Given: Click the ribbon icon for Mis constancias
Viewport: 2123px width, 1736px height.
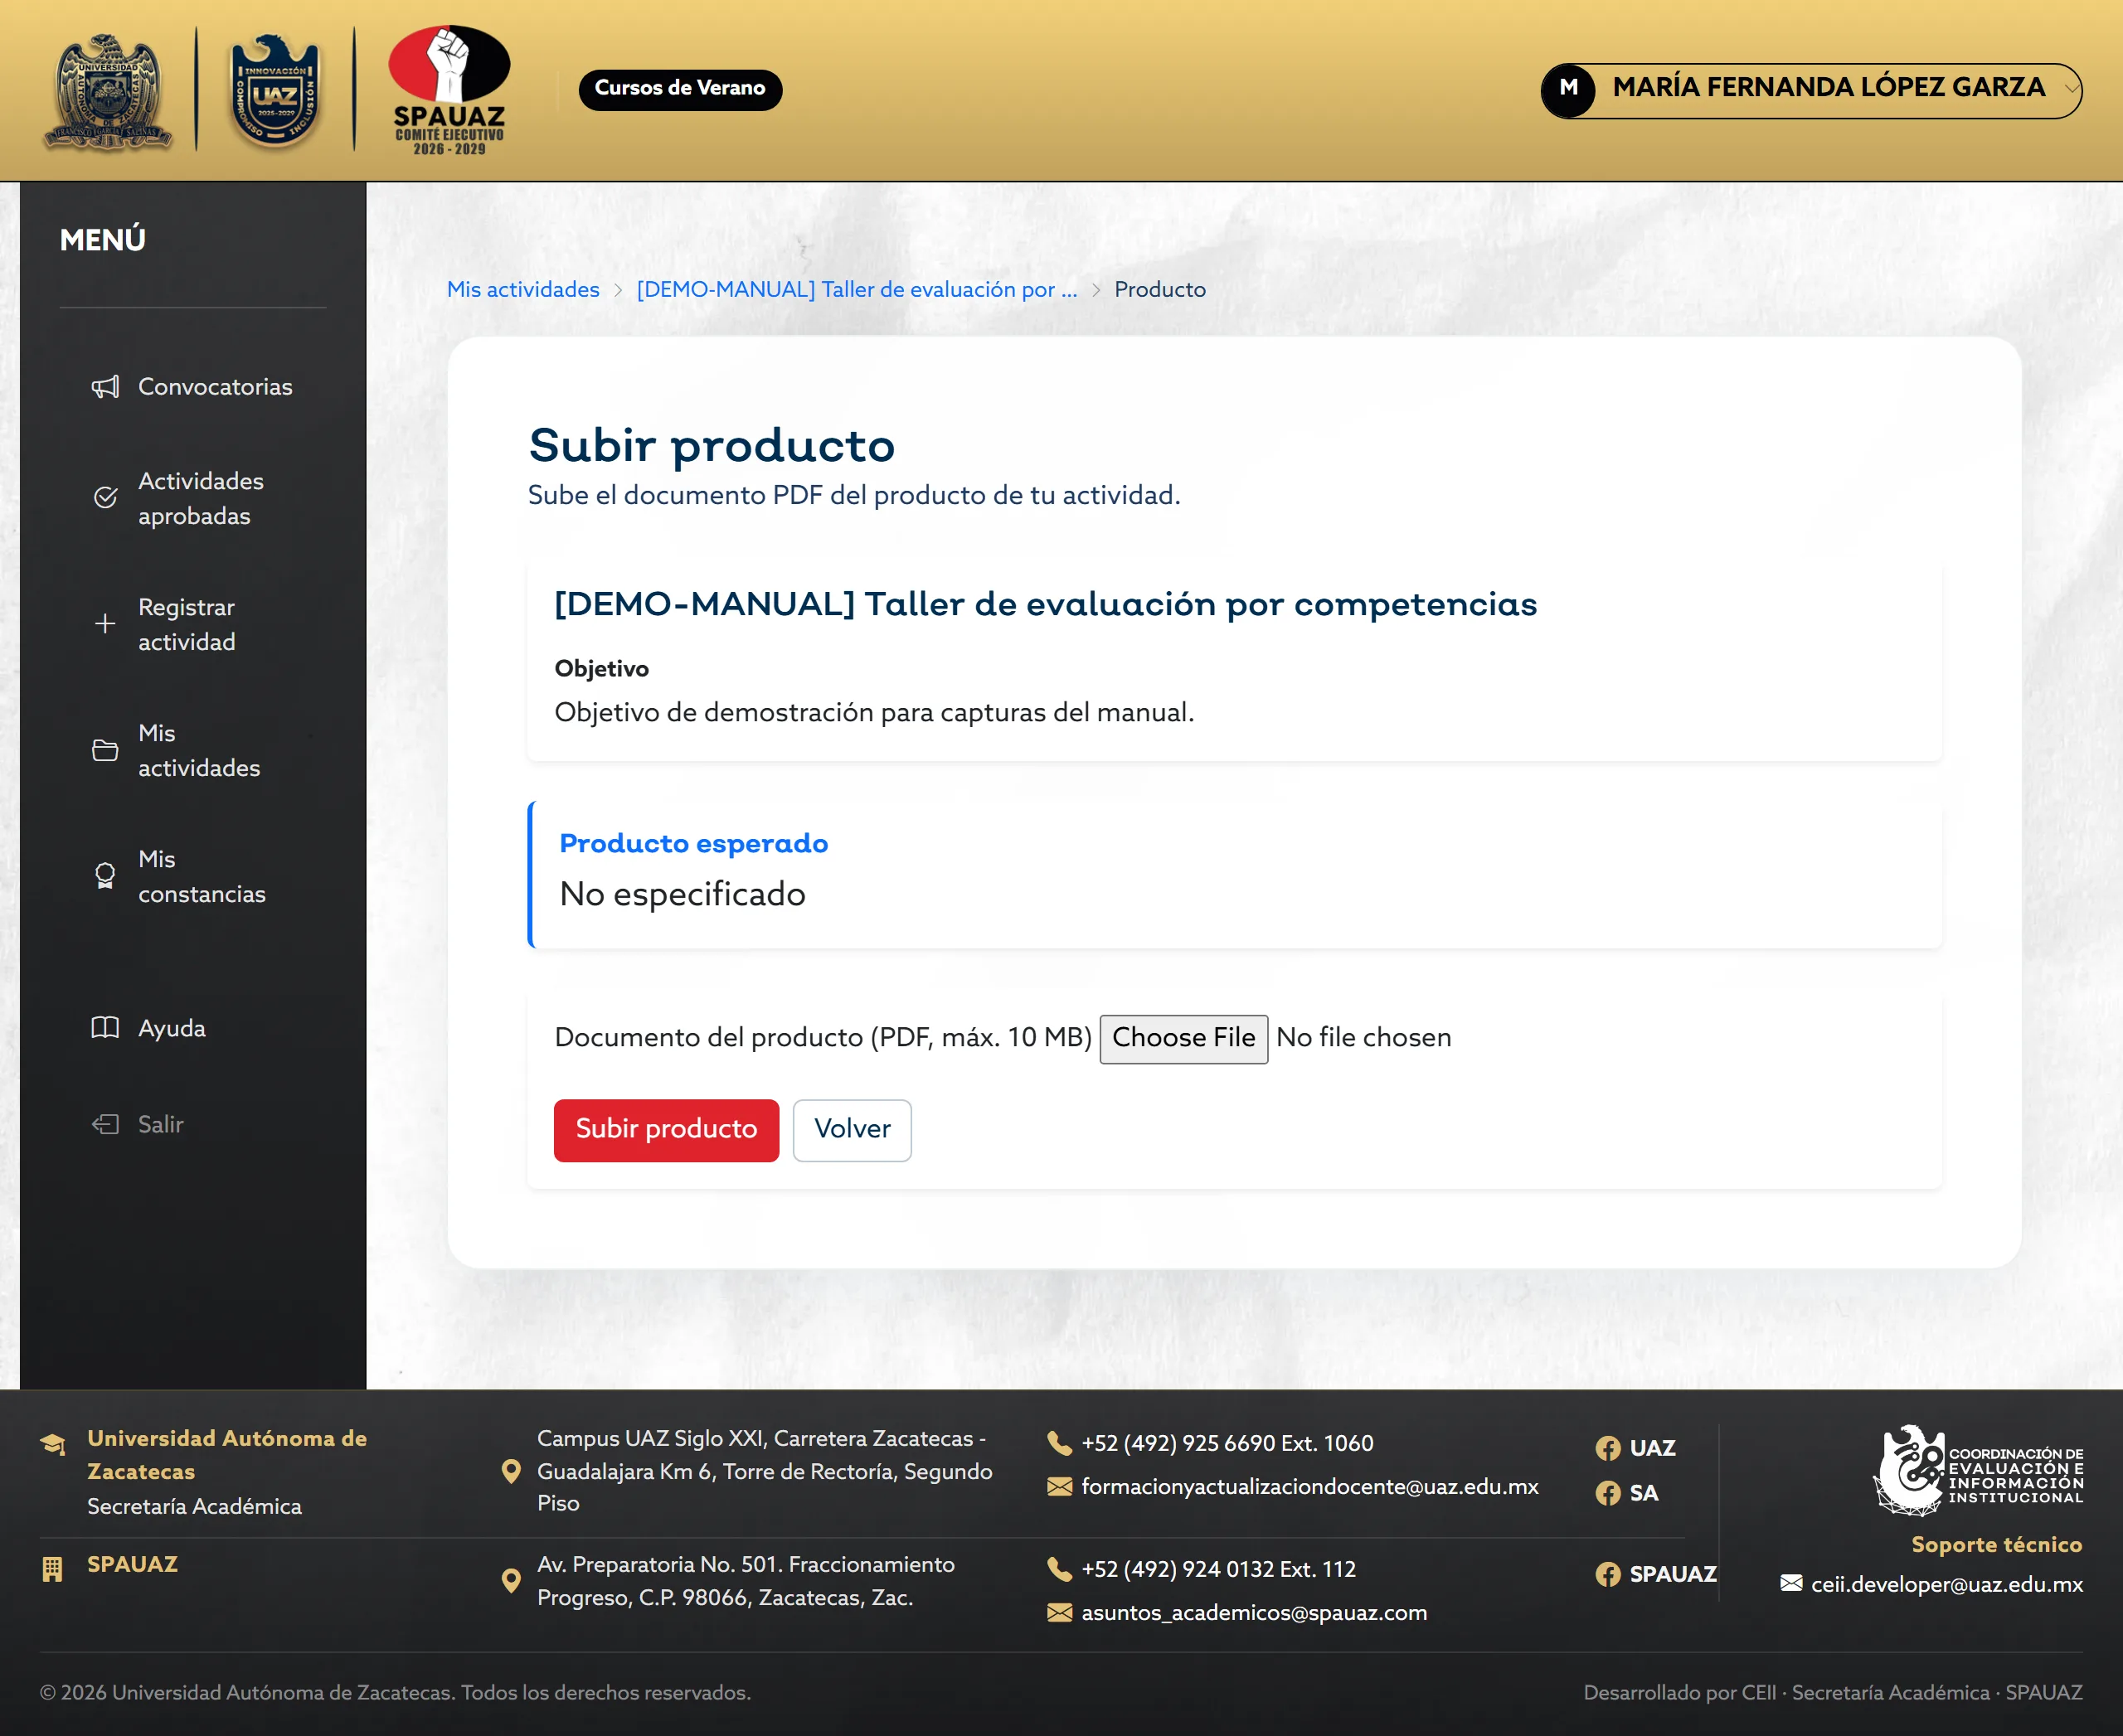Looking at the screenshot, I should (x=105, y=876).
